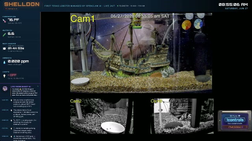Click the bulb icon beside ammonia log message
252x141 pixels.
click(11, 137)
